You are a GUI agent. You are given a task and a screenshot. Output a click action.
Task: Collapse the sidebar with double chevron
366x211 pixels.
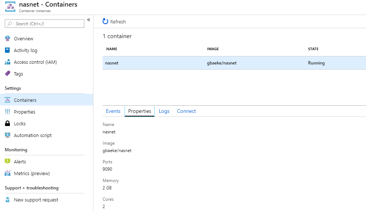pos(89,20)
